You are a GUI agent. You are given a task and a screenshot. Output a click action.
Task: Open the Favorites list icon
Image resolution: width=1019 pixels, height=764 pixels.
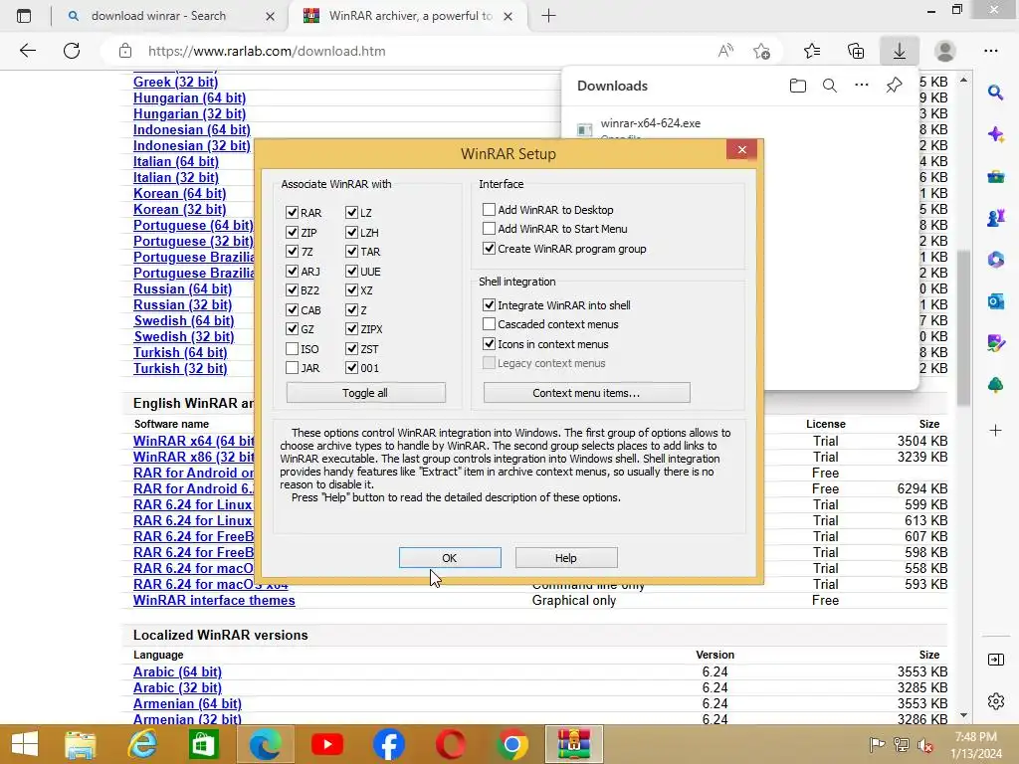coord(812,51)
